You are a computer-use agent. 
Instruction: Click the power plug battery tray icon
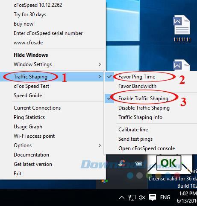pos(139,163)
